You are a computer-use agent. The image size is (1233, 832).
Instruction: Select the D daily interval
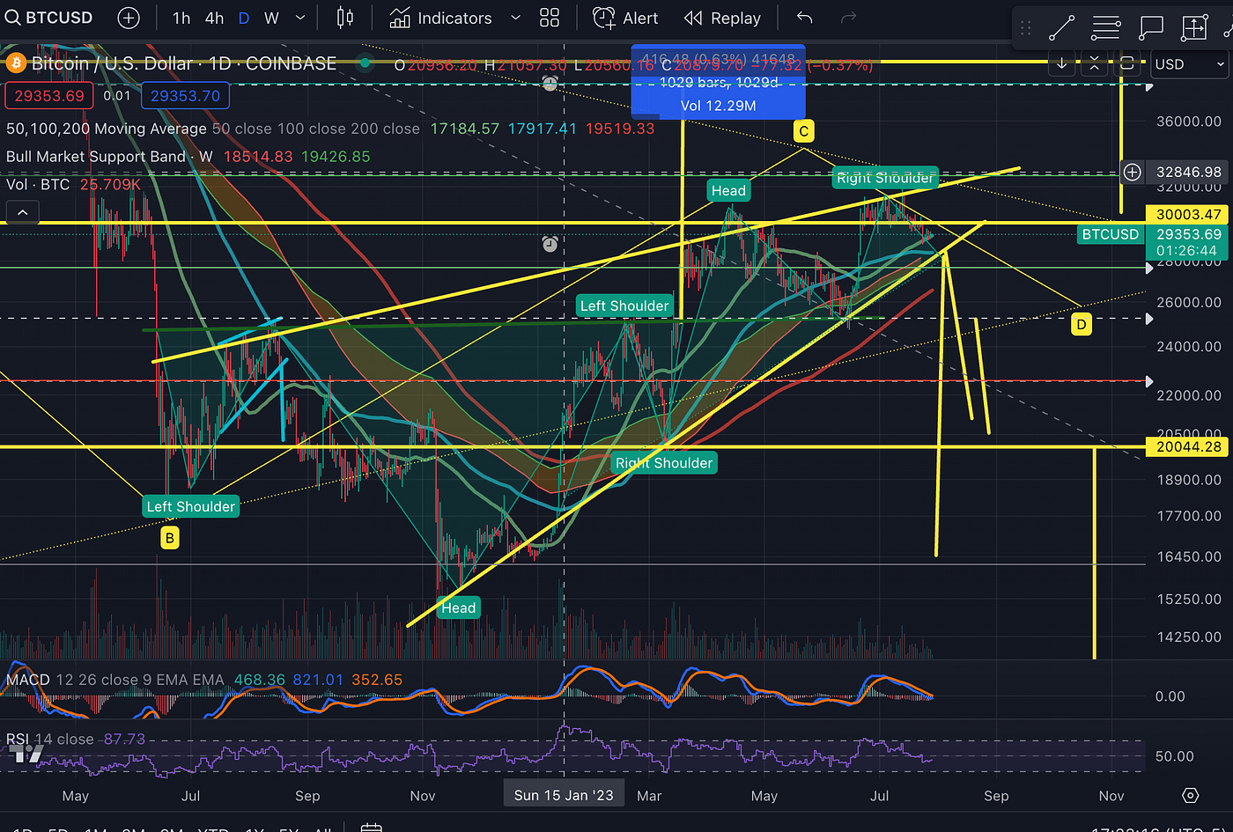pos(244,18)
